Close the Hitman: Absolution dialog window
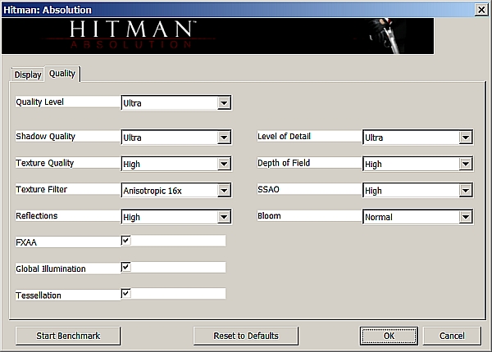Viewport: 492px width, 352px height. point(481,9)
